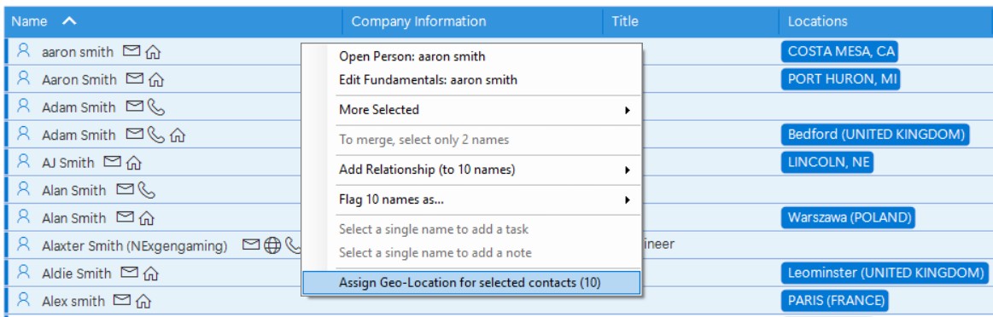This screenshot has width=993, height=317.
Task: Click the home icon next to Aldie Smith
Action: click(x=150, y=274)
